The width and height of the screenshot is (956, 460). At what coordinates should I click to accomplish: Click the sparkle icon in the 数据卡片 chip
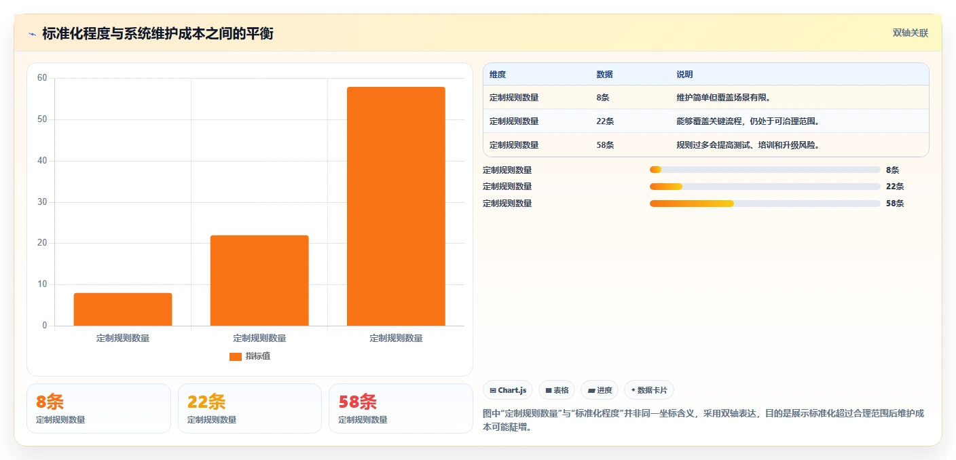(x=633, y=390)
